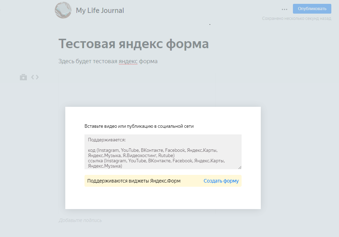Open the three-dots more options menu

[x=285, y=9]
